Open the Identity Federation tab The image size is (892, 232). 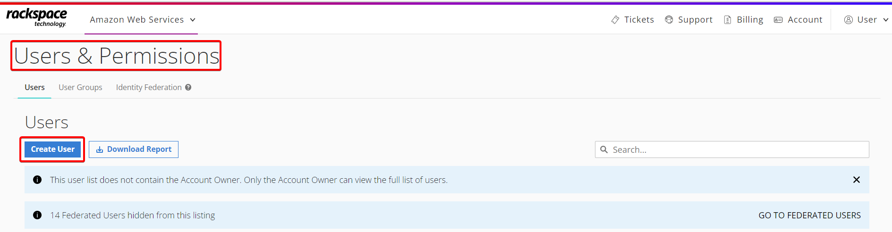pos(149,87)
